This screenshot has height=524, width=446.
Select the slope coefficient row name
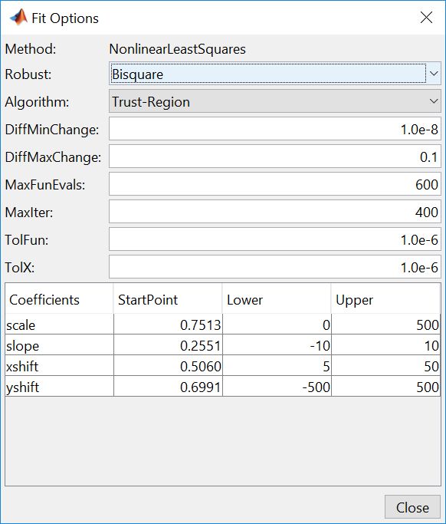pyautogui.click(x=60, y=345)
